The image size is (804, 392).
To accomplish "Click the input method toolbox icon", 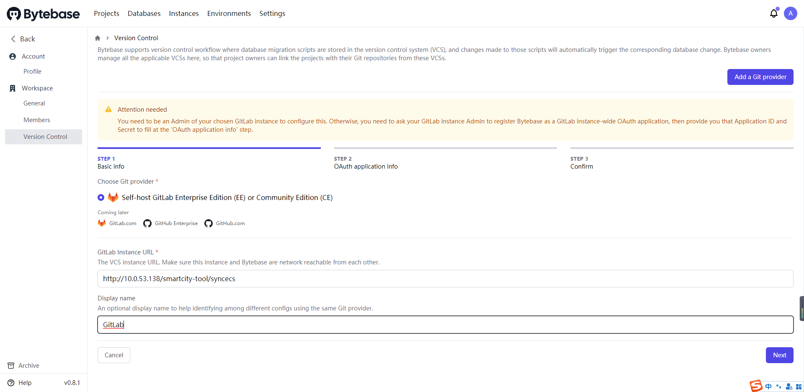I will click(799, 387).
